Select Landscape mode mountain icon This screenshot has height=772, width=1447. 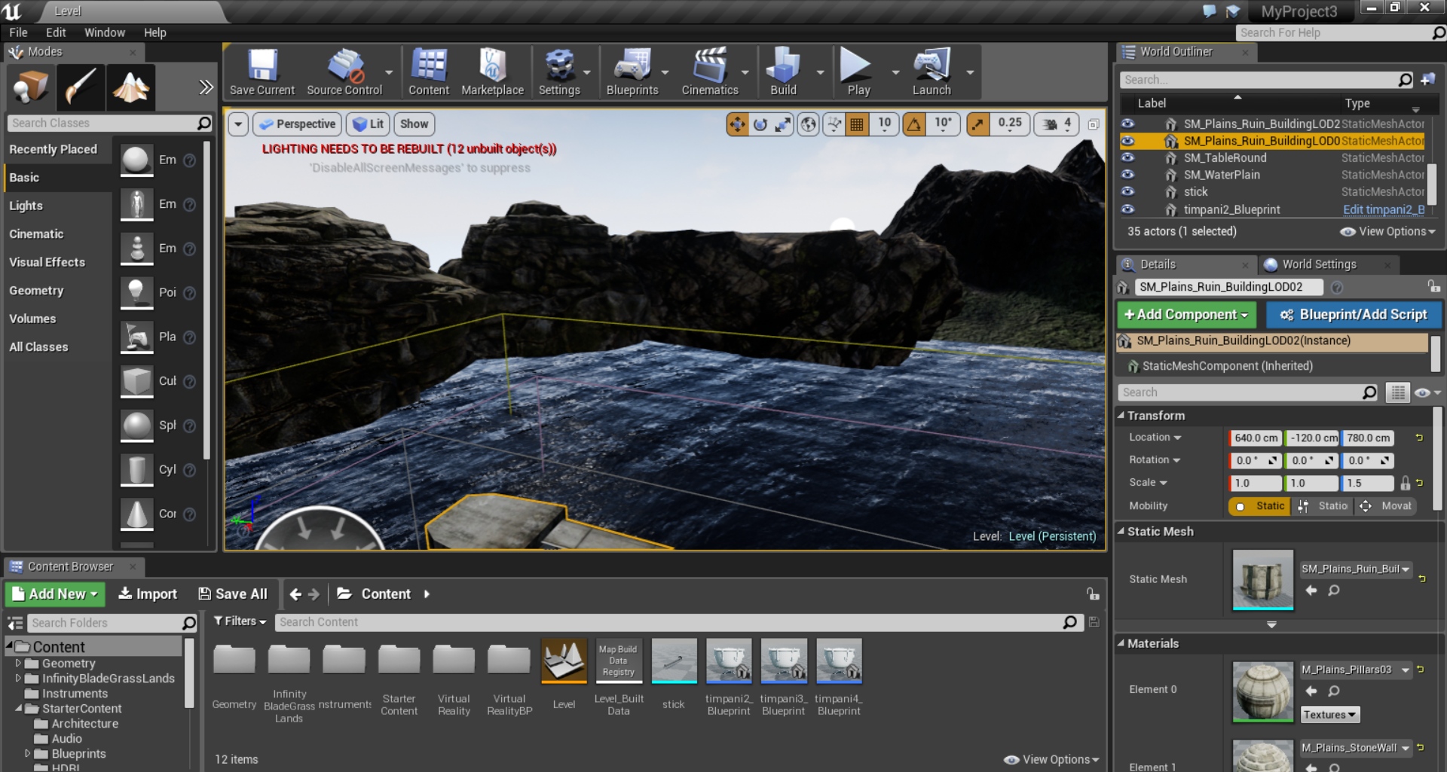[131, 87]
